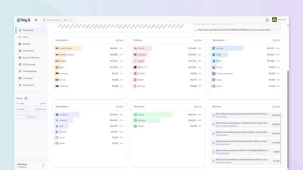
Task: Open the biq.li/joininsights short link
Action: click(x=223, y=162)
